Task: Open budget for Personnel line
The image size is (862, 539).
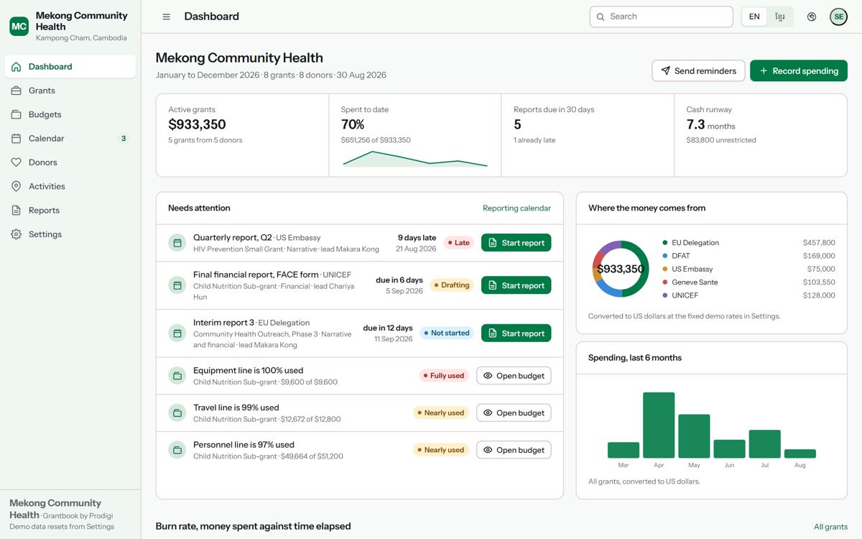Action: 514,450
